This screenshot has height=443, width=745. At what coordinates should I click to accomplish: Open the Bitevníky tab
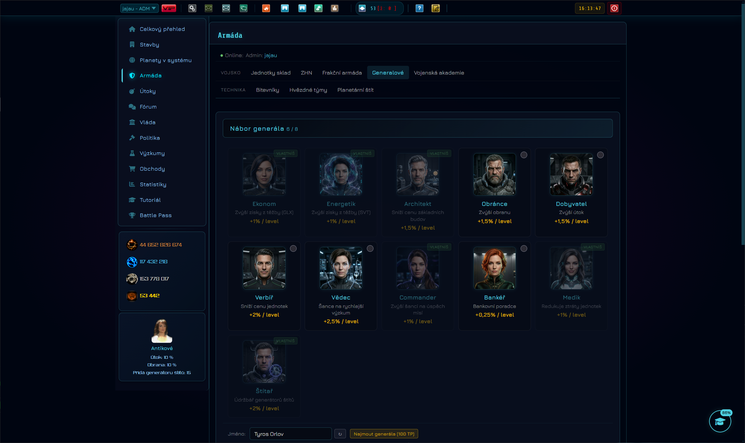coord(267,90)
